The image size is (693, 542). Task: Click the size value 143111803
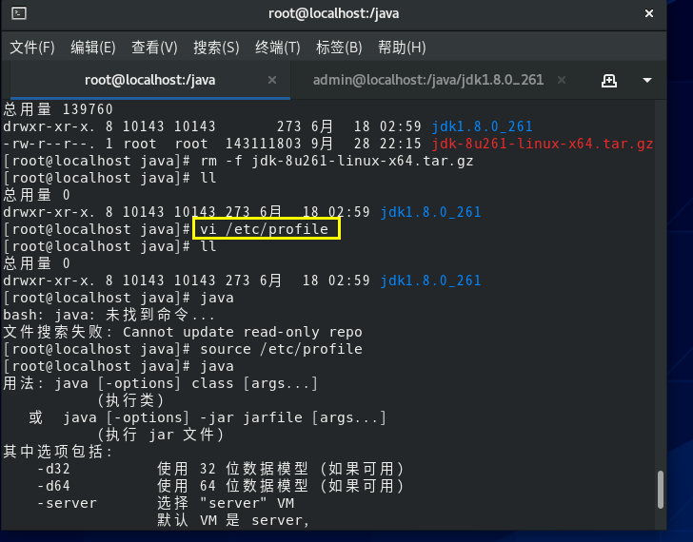[264, 144]
